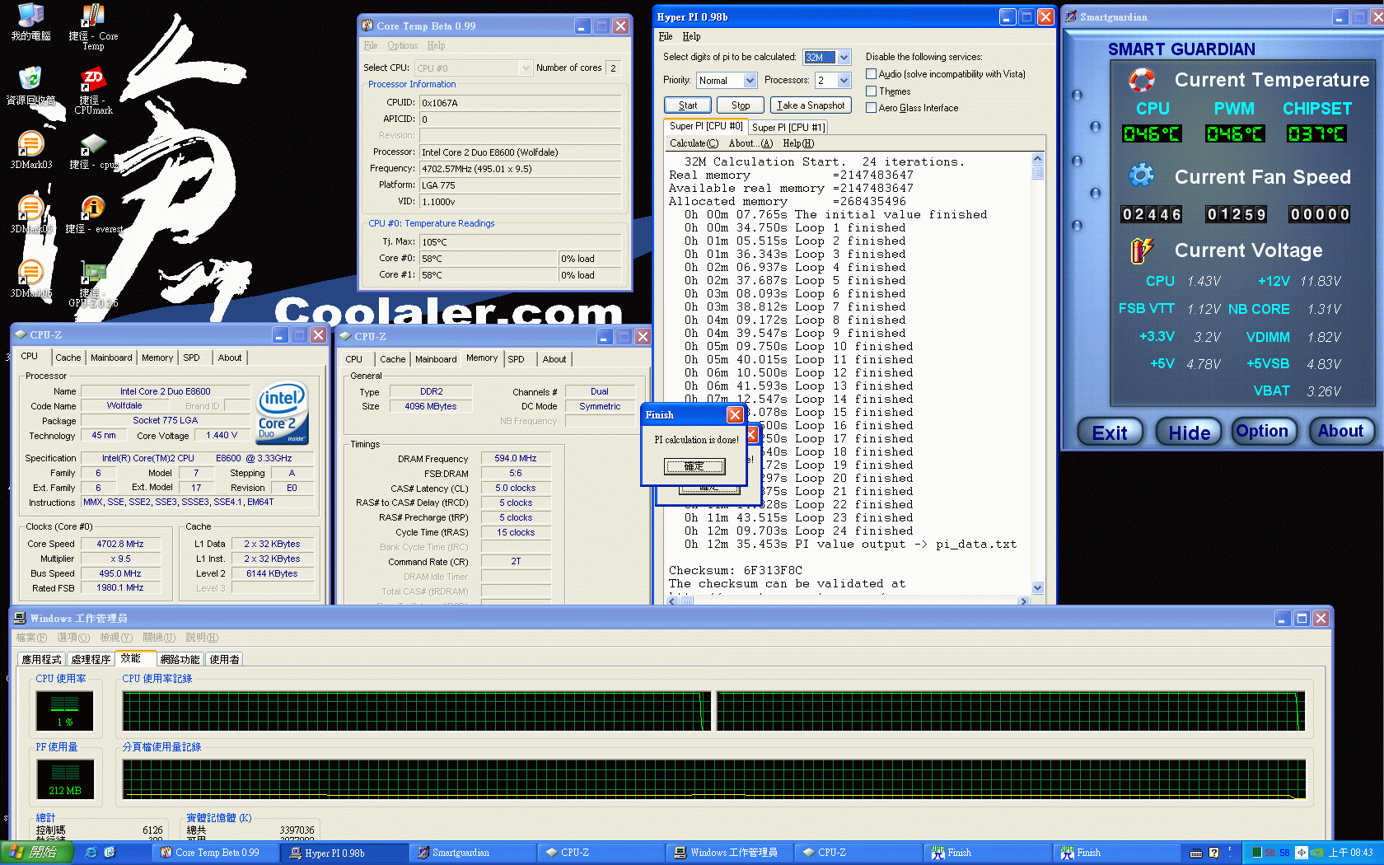Launch the CPUmark desktop shortcut
The image size is (1384, 865).
(x=93, y=91)
